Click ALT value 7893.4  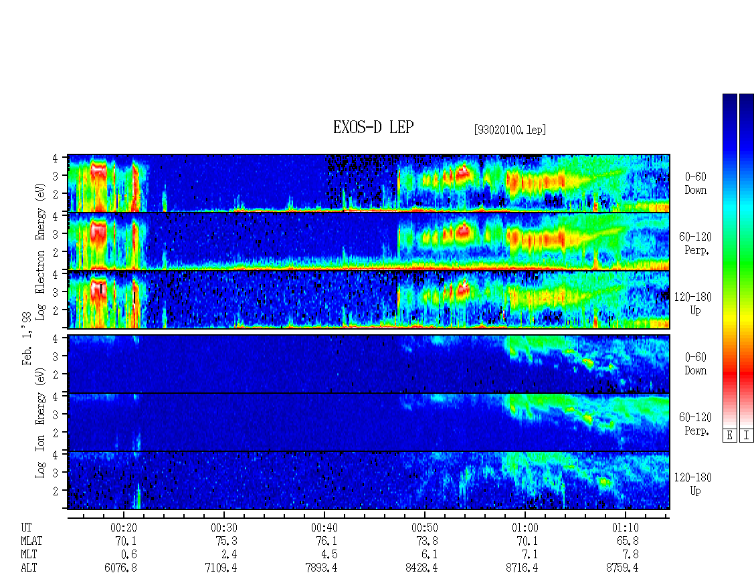click(x=321, y=568)
